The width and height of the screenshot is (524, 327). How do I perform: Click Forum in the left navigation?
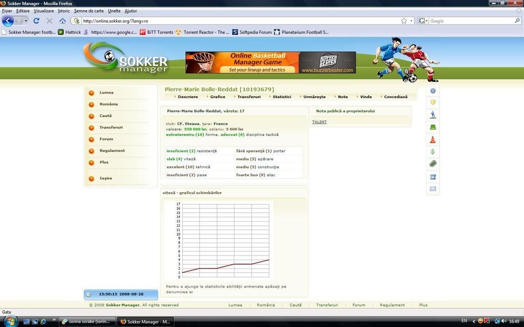(106, 139)
